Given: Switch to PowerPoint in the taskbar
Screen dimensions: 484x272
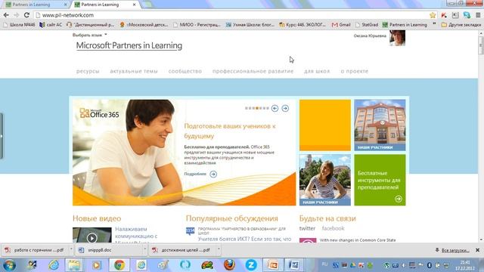Looking at the screenshot, I should [273, 265].
